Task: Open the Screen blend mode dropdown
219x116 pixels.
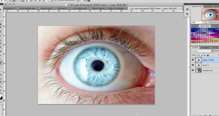Action: point(203,51)
